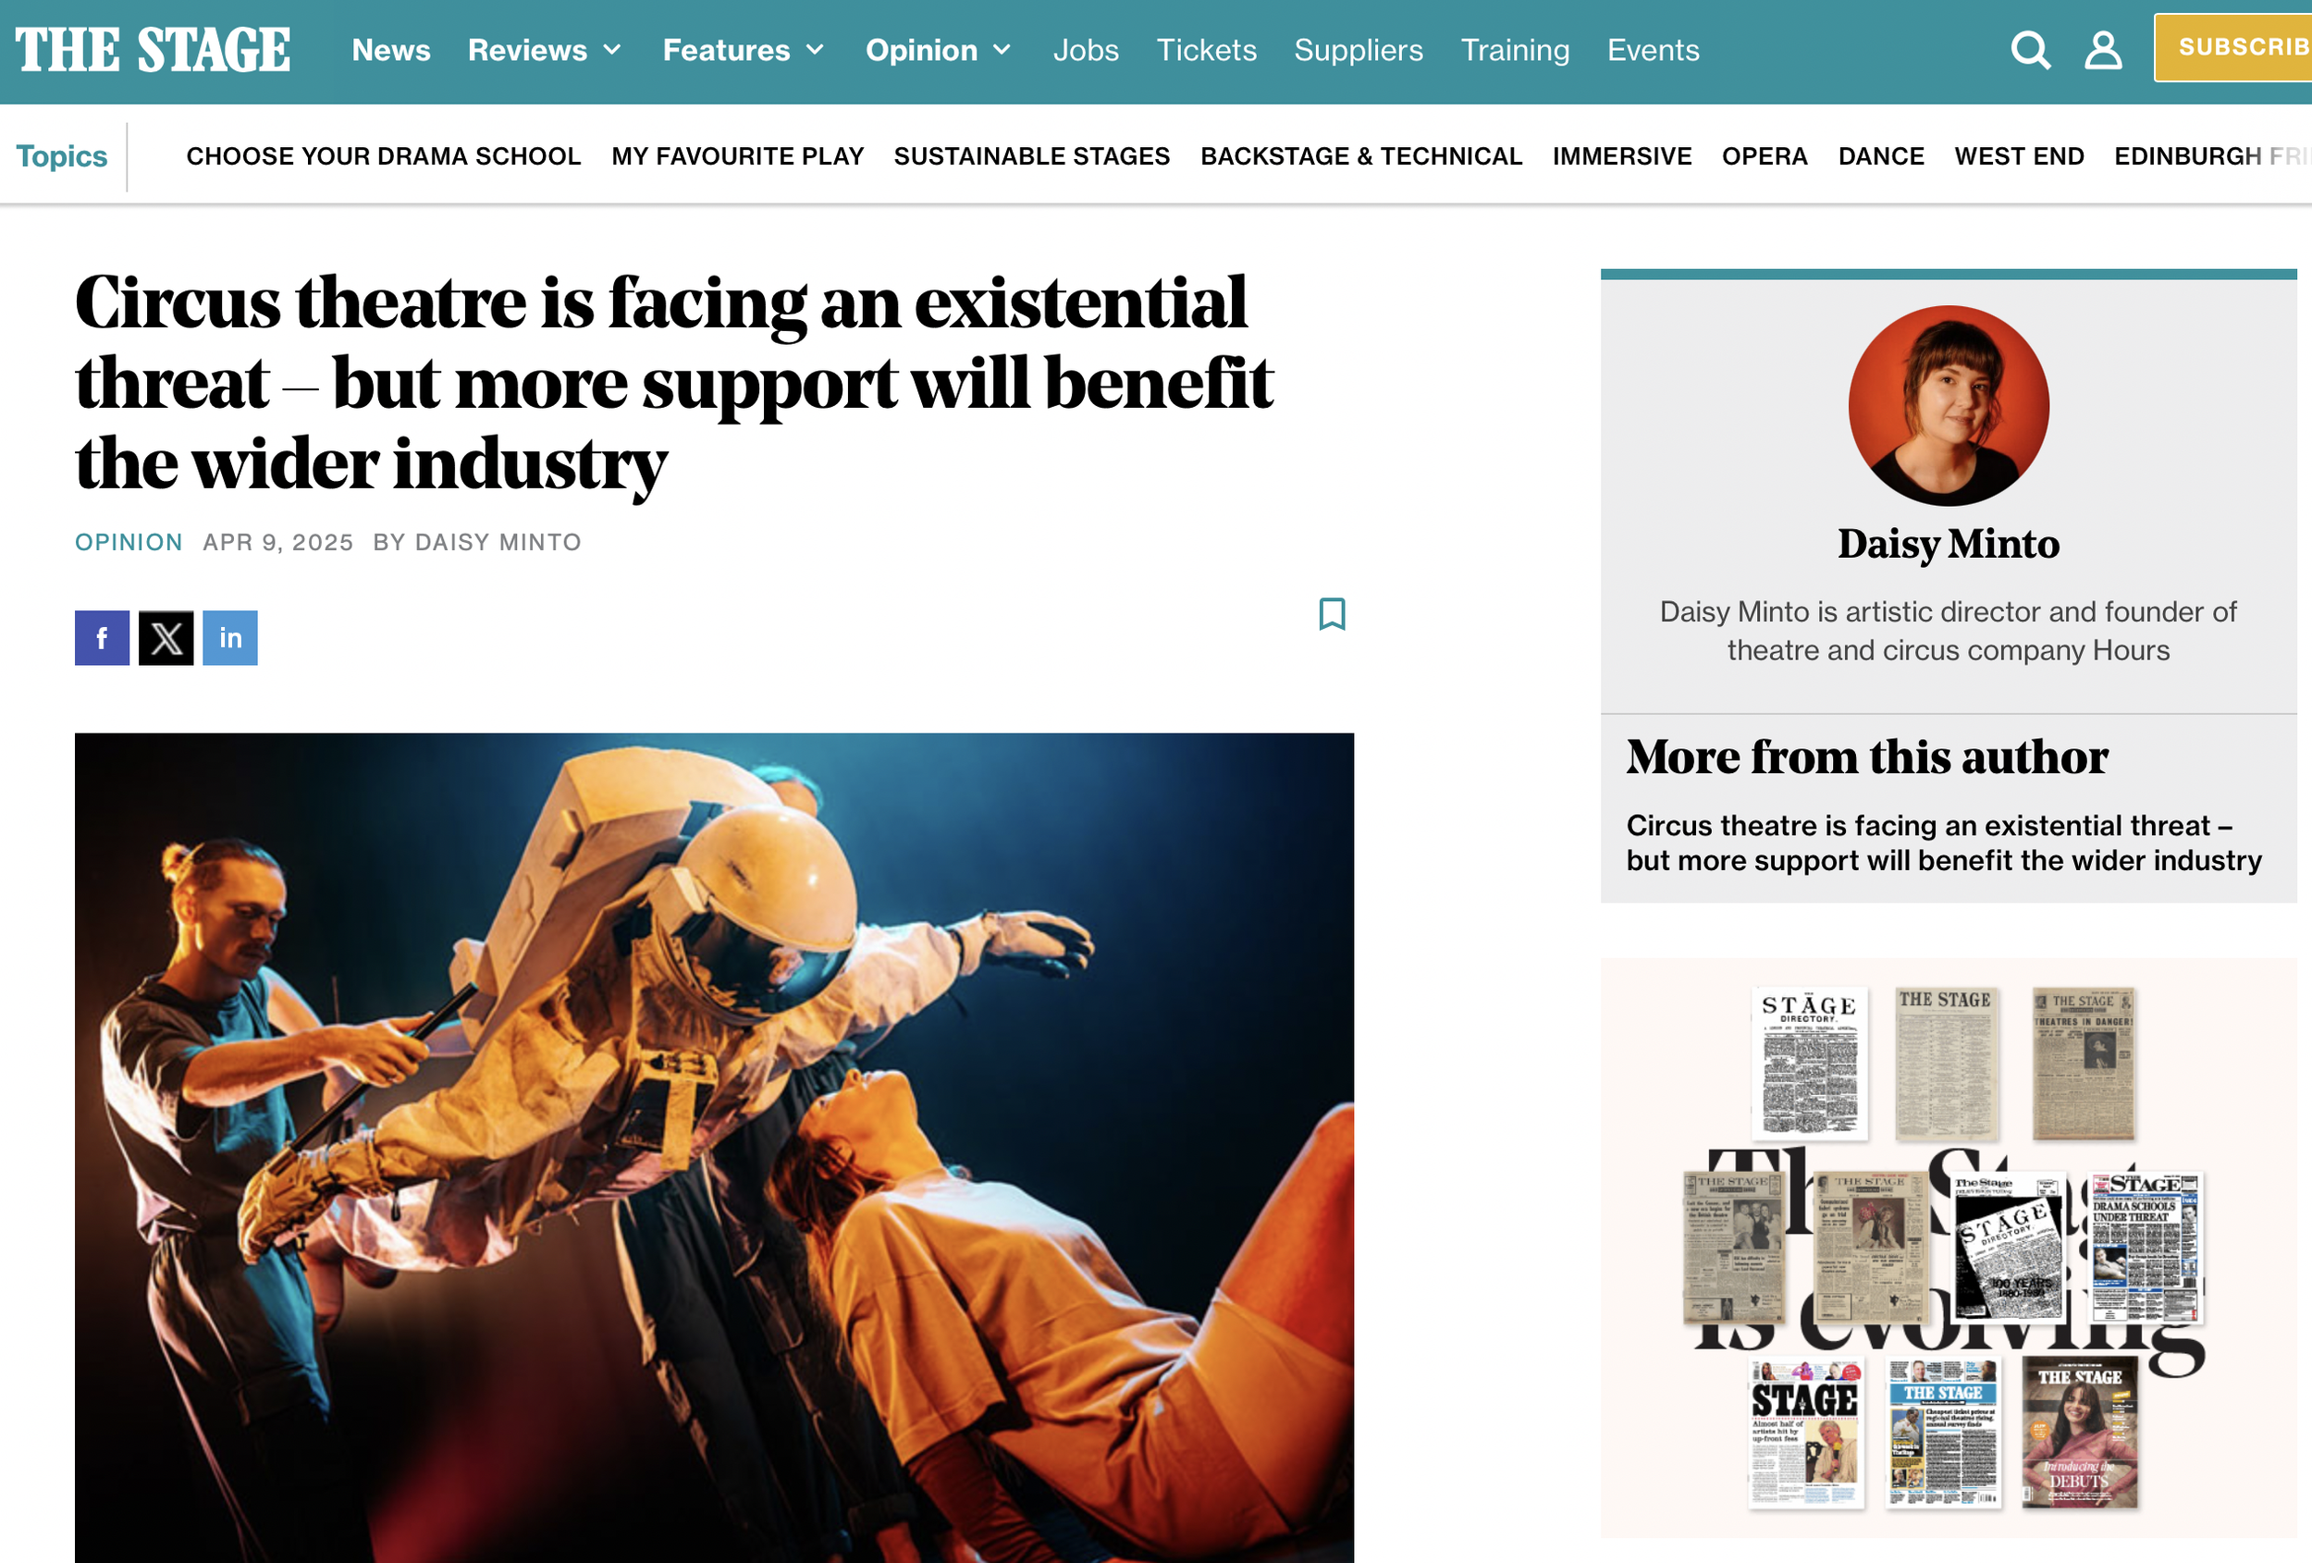Expand the Reviews dropdown menu

tap(544, 50)
